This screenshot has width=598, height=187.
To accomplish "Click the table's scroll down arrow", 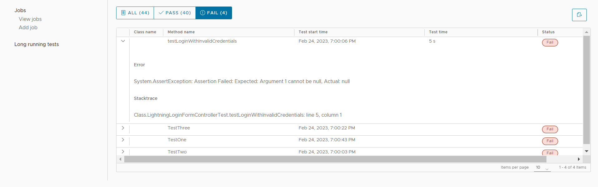I will pyautogui.click(x=586, y=151).
